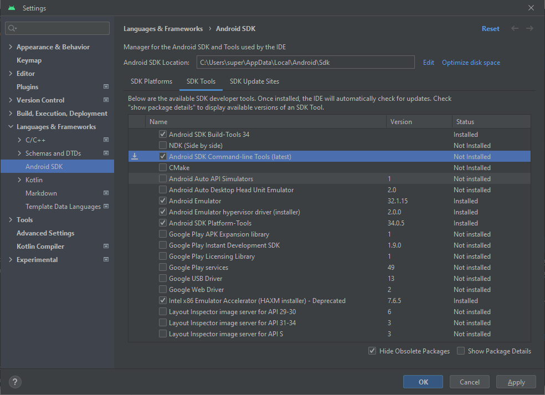545x395 pixels.
Task: Click the project-level icon beside Plugins
Action: 106,87
